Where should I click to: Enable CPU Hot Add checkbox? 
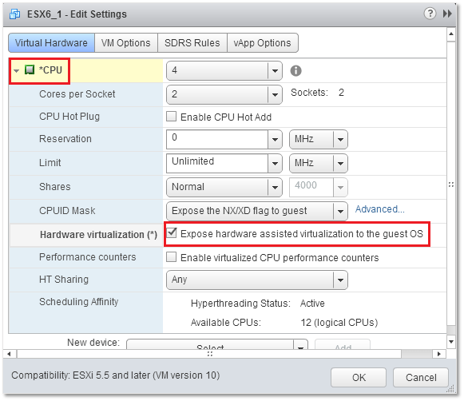(172, 117)
